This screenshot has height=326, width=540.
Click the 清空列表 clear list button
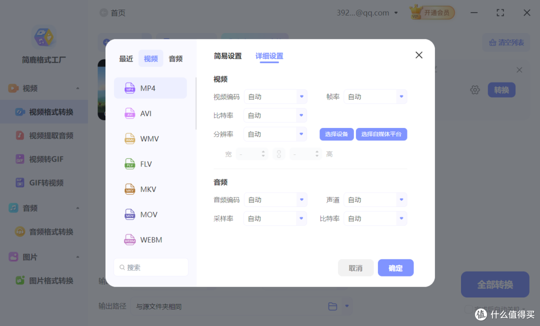(506, 42)
